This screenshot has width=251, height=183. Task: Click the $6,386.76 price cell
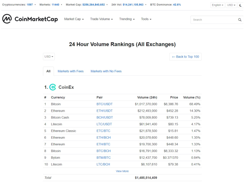171,104
